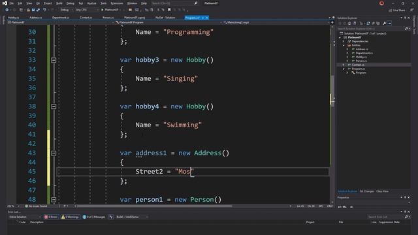
Task: Click the build filter icon in Error List
Action: coord(111,217)
